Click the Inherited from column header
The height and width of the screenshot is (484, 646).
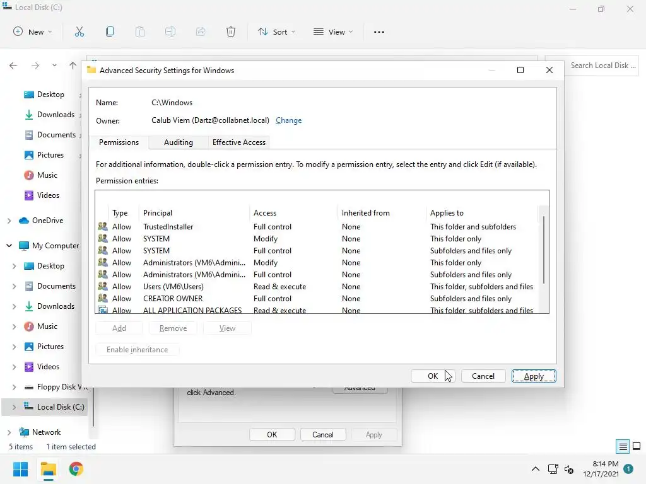click(x=382, y=213)
